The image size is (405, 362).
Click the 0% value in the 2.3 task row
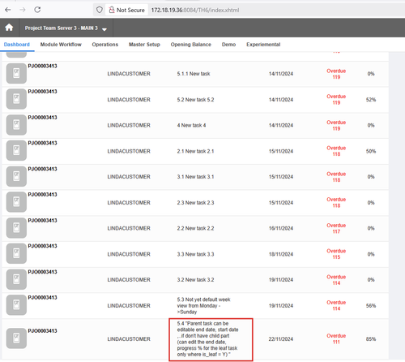(371, 203)
